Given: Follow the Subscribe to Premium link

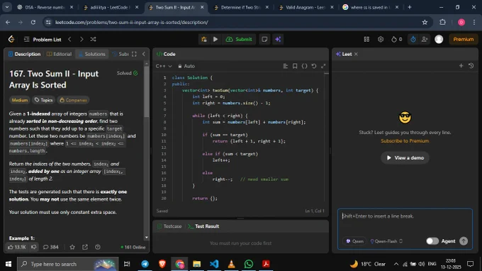Looking at the screenshot, I should 405,141.
